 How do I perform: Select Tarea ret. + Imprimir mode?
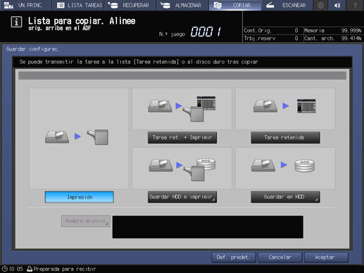(182, 137)
